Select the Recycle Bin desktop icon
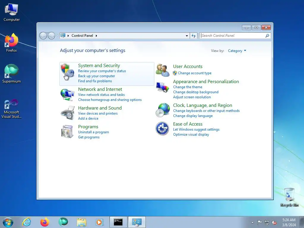Image resolution: width=304 pixels, height=228 pixels. click(x=289, y=197)
